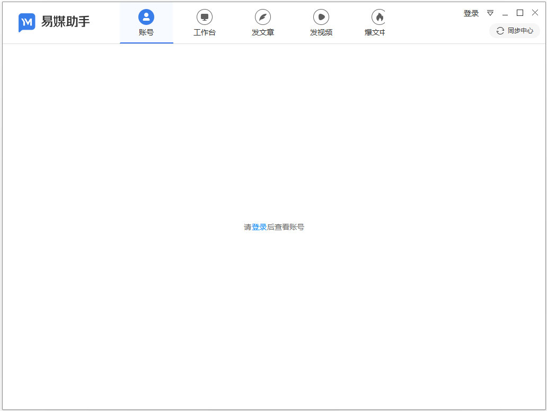Click the blue user avatar above 账号
547x411 pixels.
point(146,16)
